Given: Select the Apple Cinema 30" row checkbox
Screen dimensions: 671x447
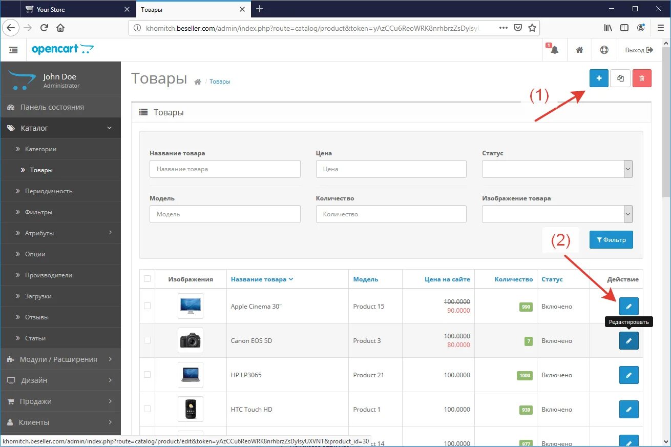Looking at the screenshot, I should (x=148, y=306).
